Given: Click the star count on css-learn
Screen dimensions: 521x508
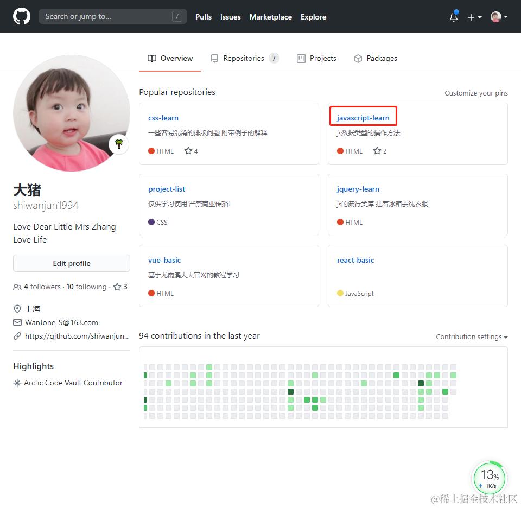Looking at the screenshot, I should (x=192, y=151).
